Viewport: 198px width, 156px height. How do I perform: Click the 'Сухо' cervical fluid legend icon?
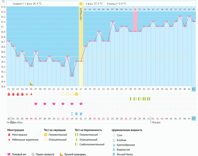[x=114, y=135]
